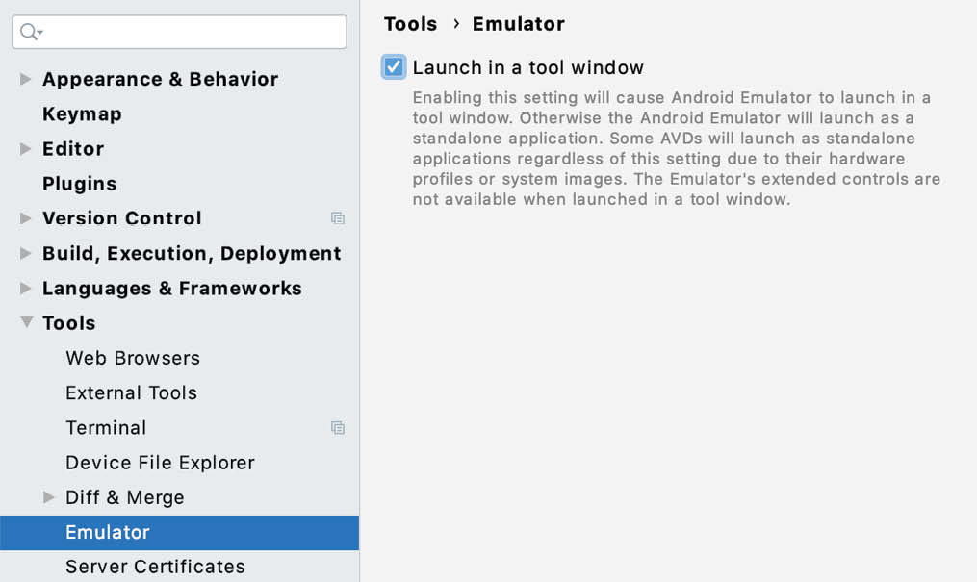Select the highlighted Emulator item
The width and height of the screenshot is (977, 582).
[179, 532]
